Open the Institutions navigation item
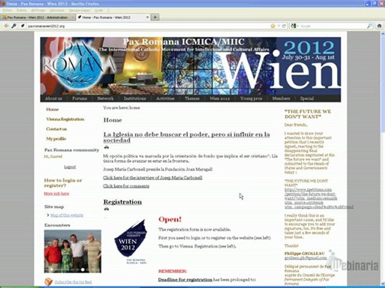 (135, 98)
